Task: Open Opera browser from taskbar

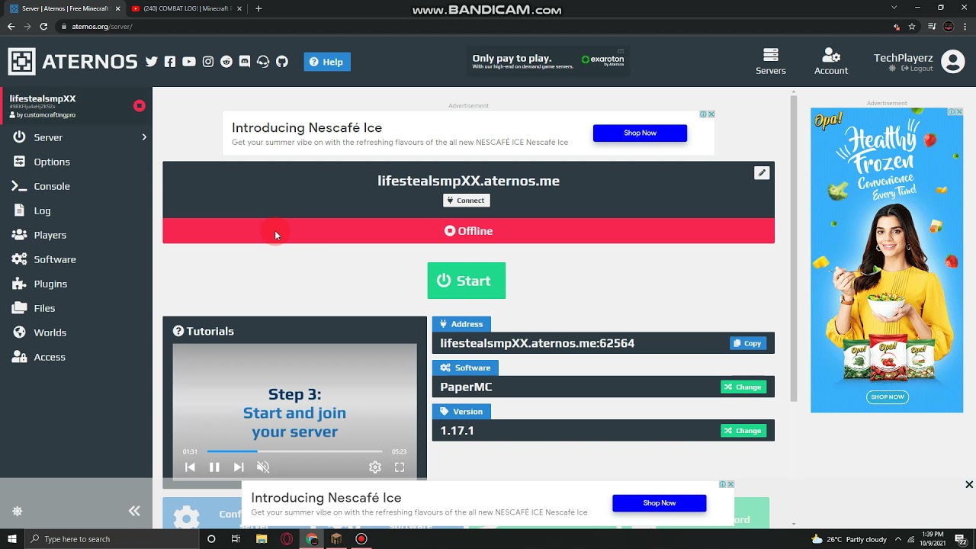Action: (x=287, y=539)
